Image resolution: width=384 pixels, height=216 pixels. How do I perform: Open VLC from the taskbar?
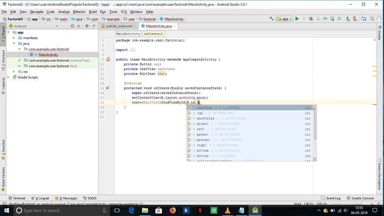click(x=227, y=211)
